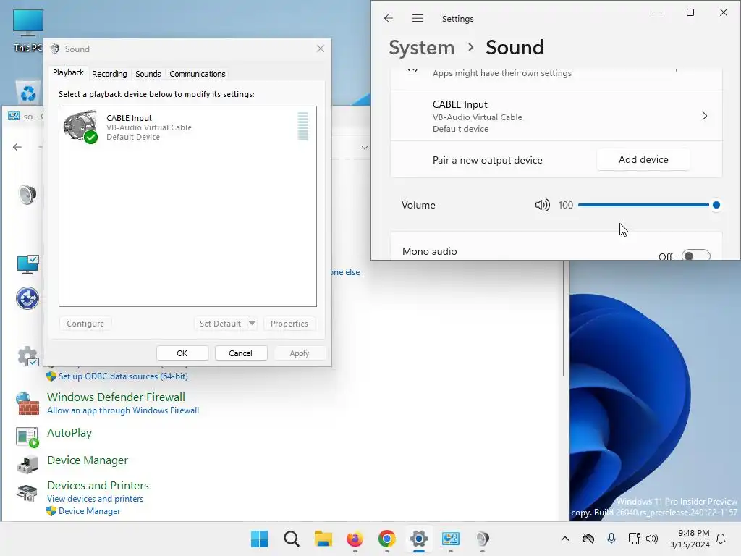The width and height of the screenshot is (741, 556).
Task: Click Pair a new output device text
Action: [487, 160]
